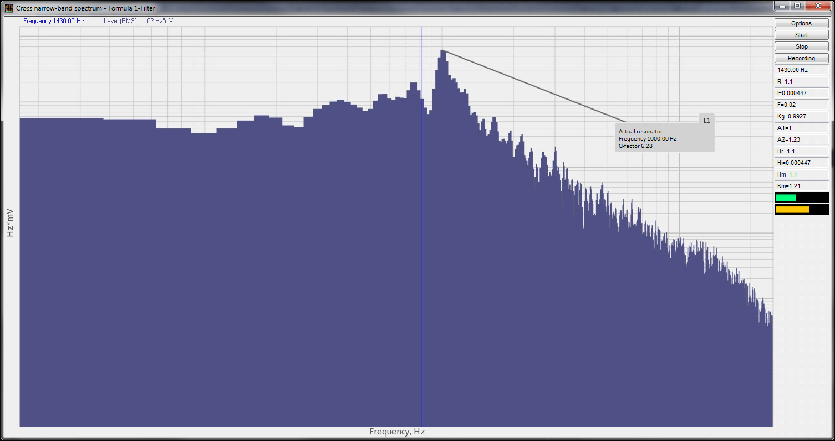Edit the Km=1.21 parameter
Screen dimensions: 835x441
point(801,186)
